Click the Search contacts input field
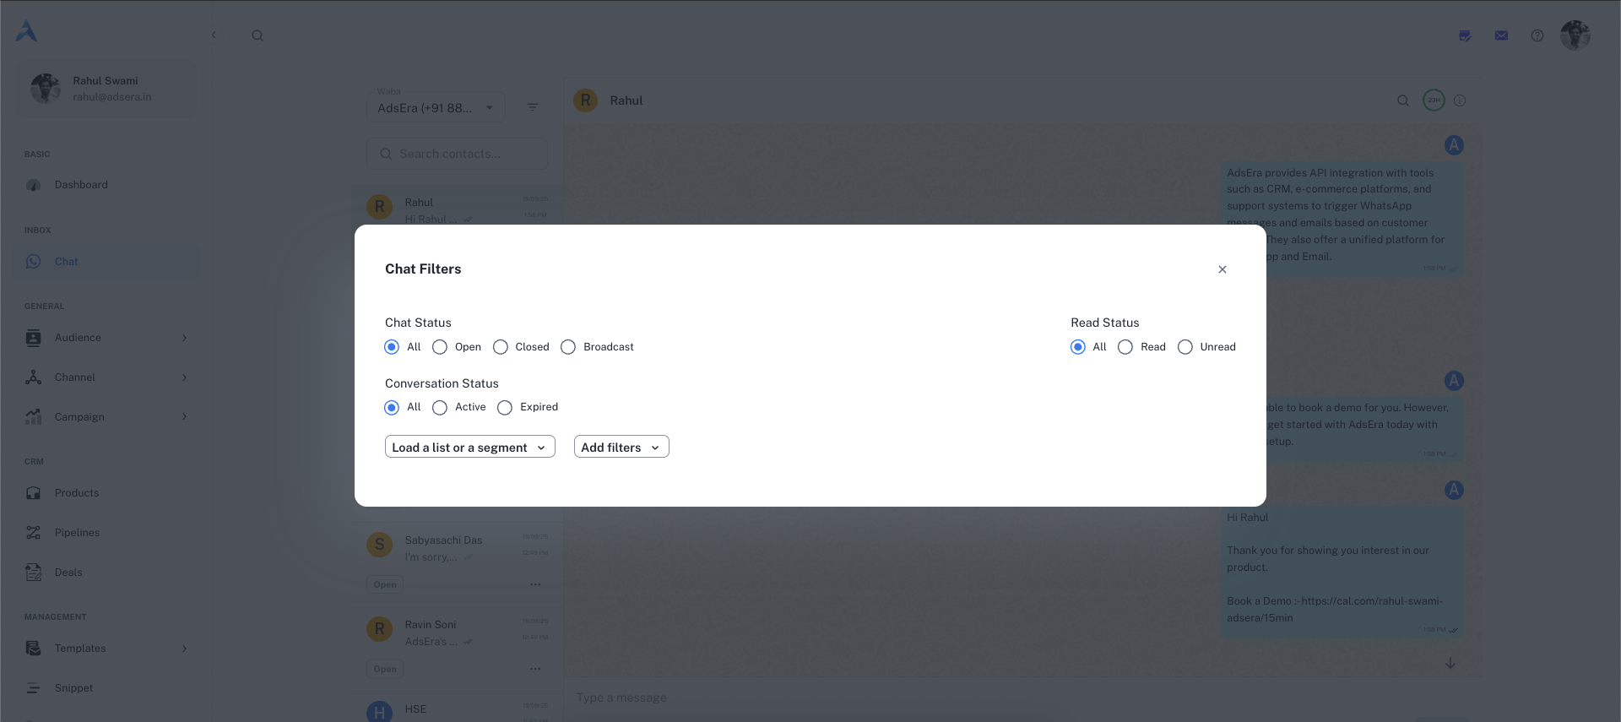The width and height of the screenshot is (1621, 722). (x=457, y=154)
